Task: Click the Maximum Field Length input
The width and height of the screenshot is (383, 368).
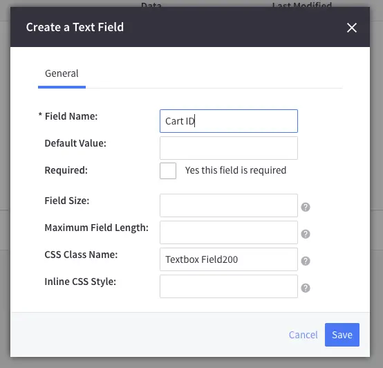Action: click(x=229, y=232)
